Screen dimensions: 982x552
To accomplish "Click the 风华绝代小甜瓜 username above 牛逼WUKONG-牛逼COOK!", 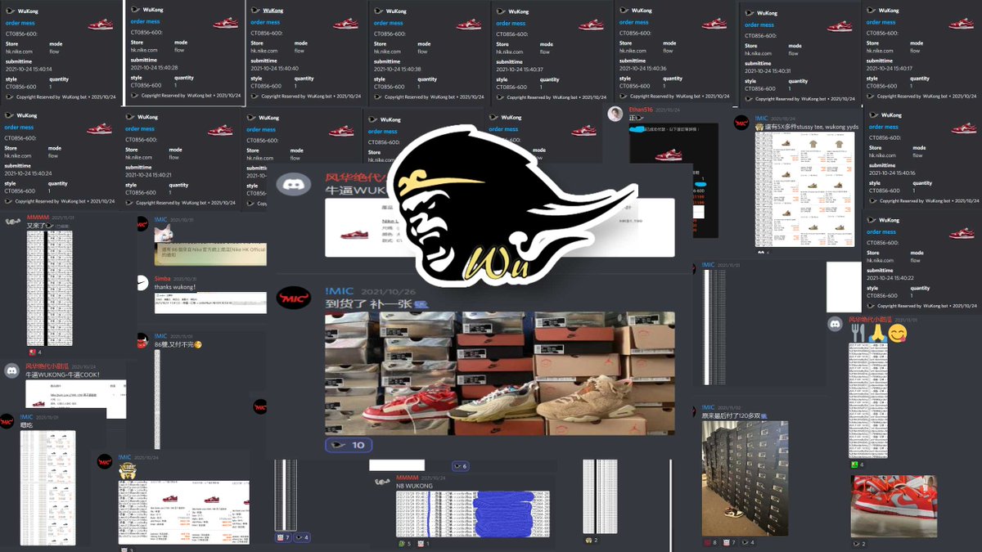I will (x=47, y=366).
